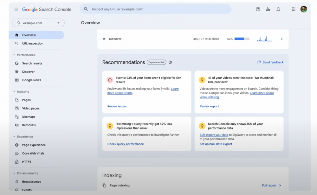Collapse the Indexing sidebar section
The width and height of the screenshot is (317, 195).
click(x=14, y=92)
